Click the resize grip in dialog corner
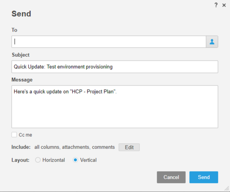The width and height of the screenshot is (230, 192). (x=227, y=189)
